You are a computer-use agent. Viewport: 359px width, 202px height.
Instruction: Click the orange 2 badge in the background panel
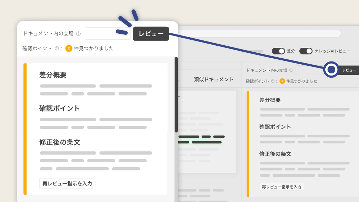(x=282, y=81)
